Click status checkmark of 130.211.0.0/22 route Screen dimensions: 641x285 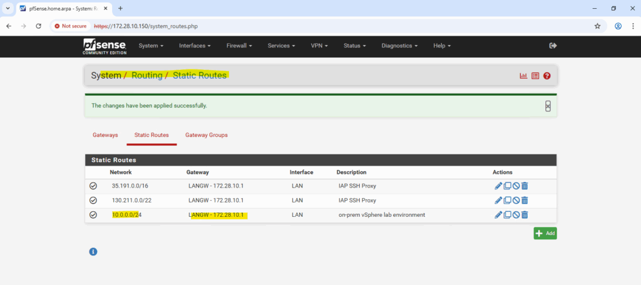tap(93, 201)
